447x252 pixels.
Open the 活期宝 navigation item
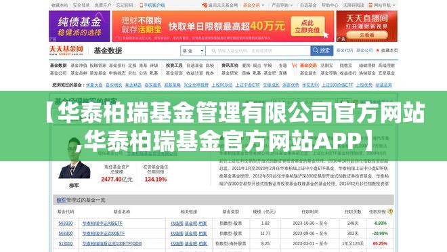[326, 66]
